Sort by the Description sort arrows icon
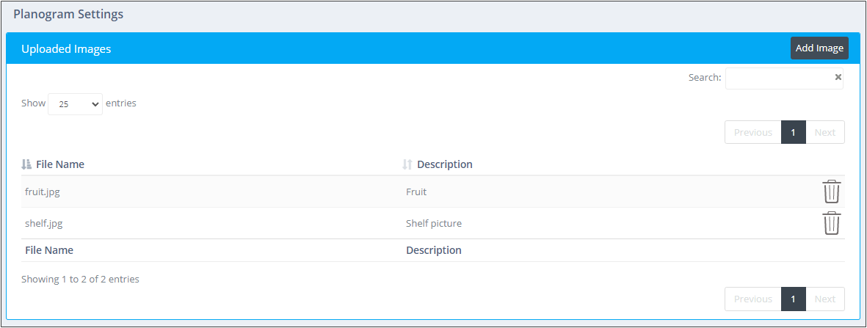 [x=407, y=164]
